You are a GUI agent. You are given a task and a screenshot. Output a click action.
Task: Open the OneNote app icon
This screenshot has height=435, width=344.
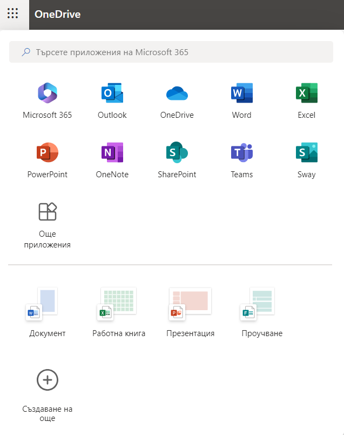[112, 152]
